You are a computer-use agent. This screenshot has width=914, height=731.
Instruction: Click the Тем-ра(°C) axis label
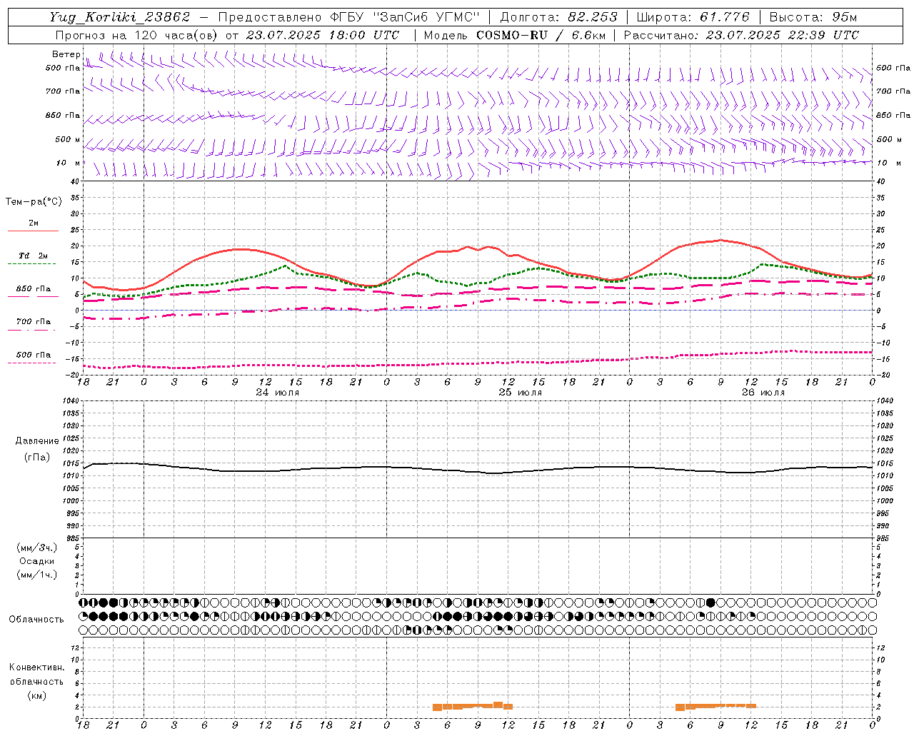tap(34, 201)
